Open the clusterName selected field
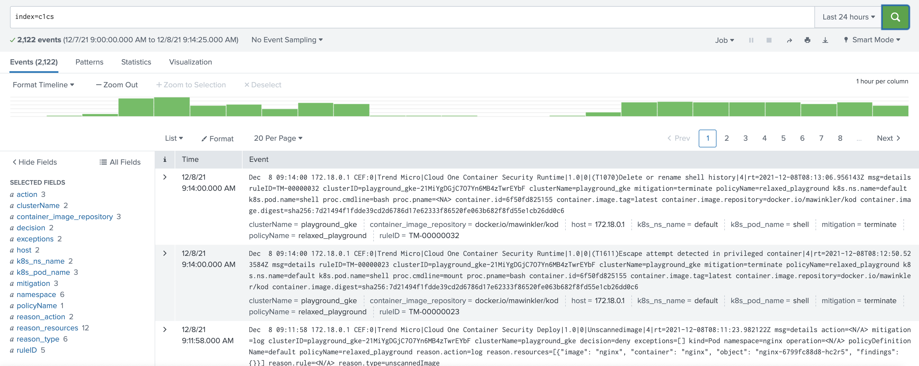Image resolution: width=919 pixels, height=366 pixels. click(x=38, y=206)
